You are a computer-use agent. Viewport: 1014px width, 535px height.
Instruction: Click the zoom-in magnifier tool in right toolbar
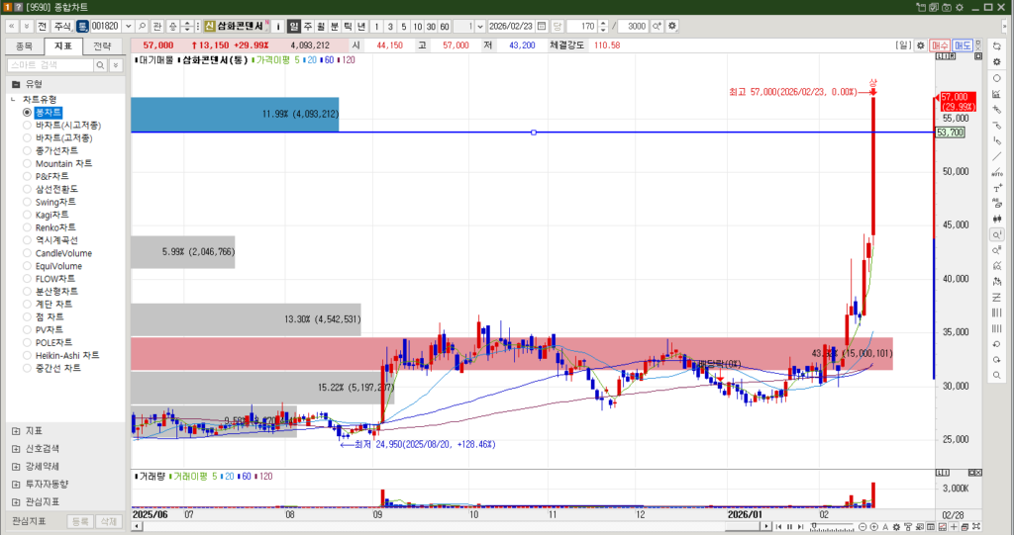(x=996, y=234)
